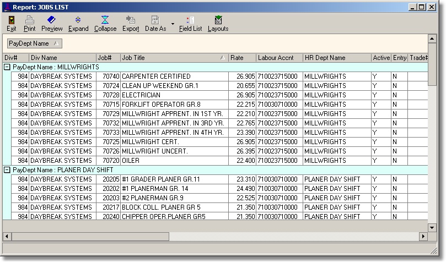Select the OILER job title cell
This screenshot has width=446, height=263.
174,161
